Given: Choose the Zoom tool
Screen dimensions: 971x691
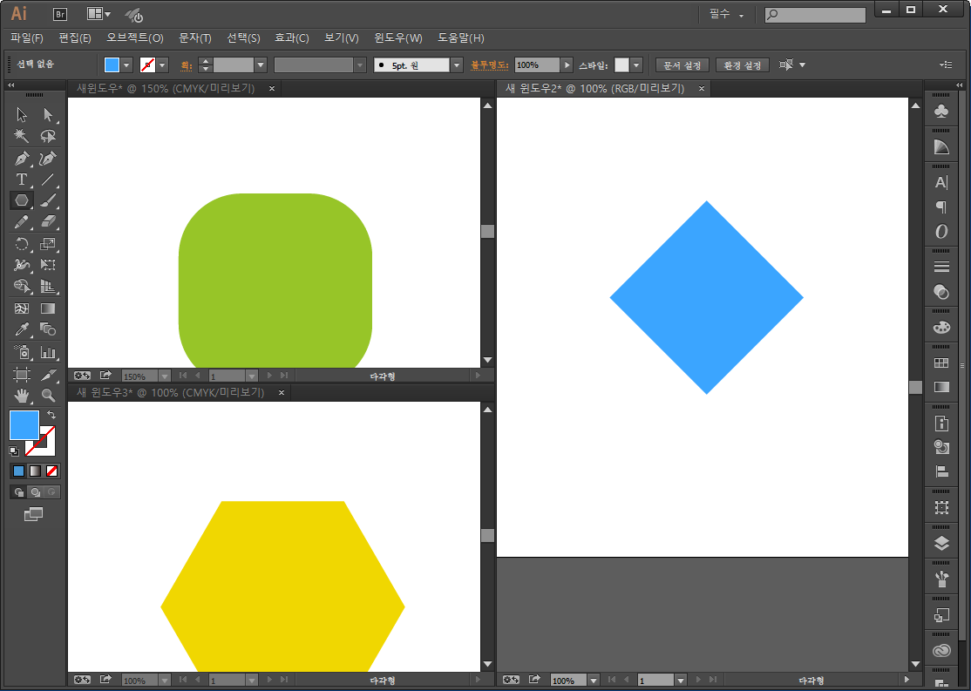Looking at the screenshot, I should click(x=48, y=395).
